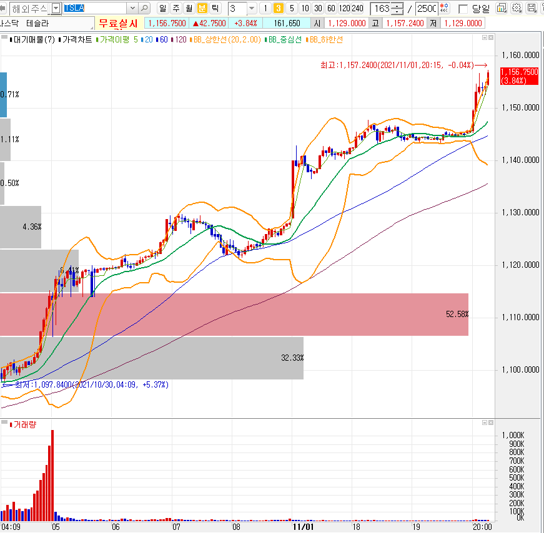
Task: Select the 240 minute interval tab
Action: pos(357,8)
